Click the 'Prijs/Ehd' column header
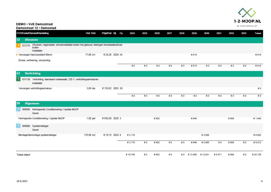The height and width of the screenshot is (192, 271). pos(107,33)
